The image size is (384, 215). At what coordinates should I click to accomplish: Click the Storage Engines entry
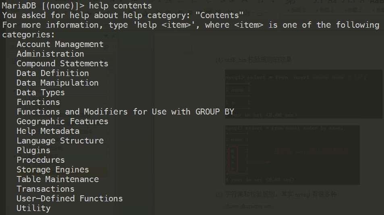(x=53, y=170)
